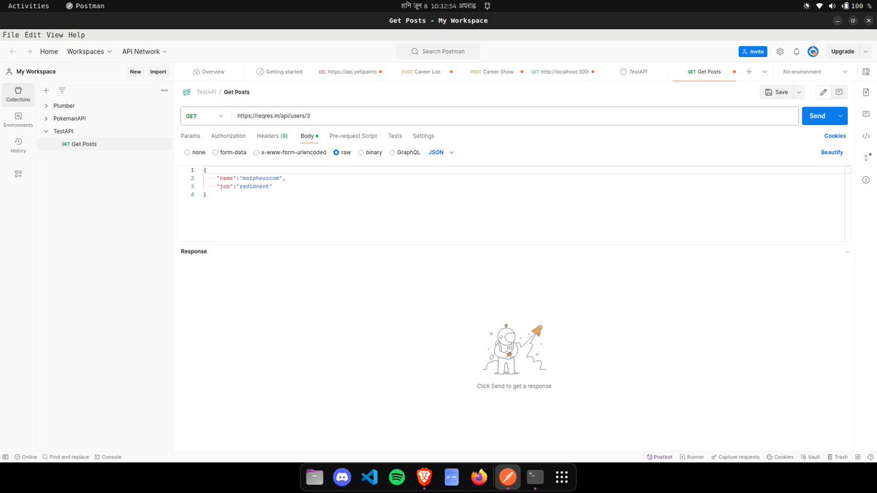
Task: Open the Career List request tab
Action: [x=427, y=72]
